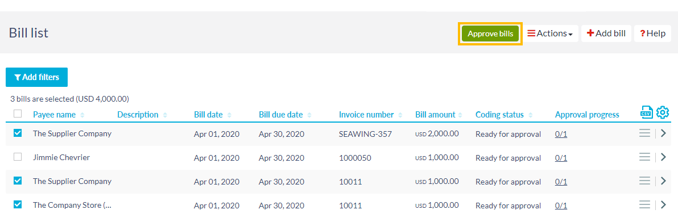Click the Description column header

pyautogui.click(x=138, y=115)
